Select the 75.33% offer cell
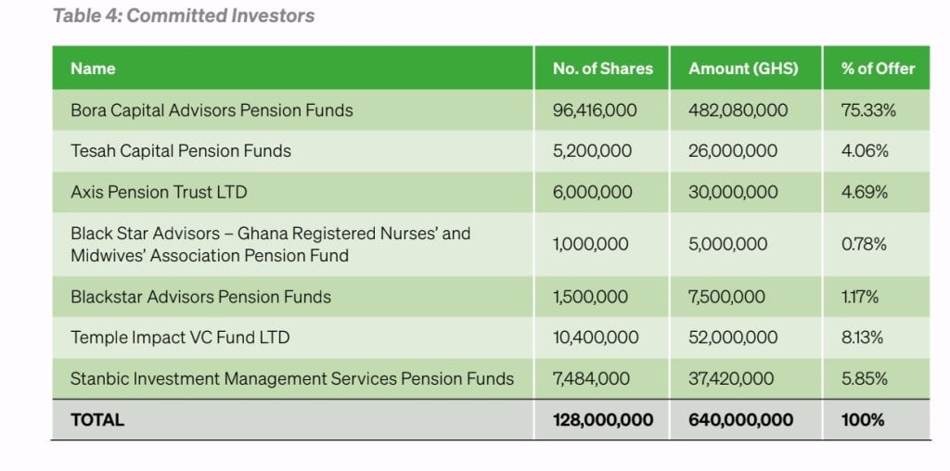 pyautogui.click(x=868, y=110)
